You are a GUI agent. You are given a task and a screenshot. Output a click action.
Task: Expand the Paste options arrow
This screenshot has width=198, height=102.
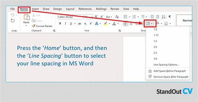tap(26, 25)
